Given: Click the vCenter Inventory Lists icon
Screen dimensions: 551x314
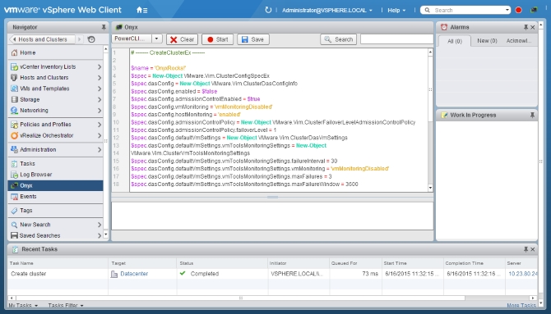Looking at the screenshot, I should 14,66.
